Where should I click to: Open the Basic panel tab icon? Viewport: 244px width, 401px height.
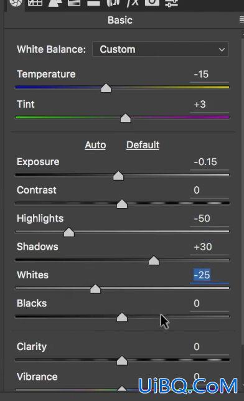[16, 3]
